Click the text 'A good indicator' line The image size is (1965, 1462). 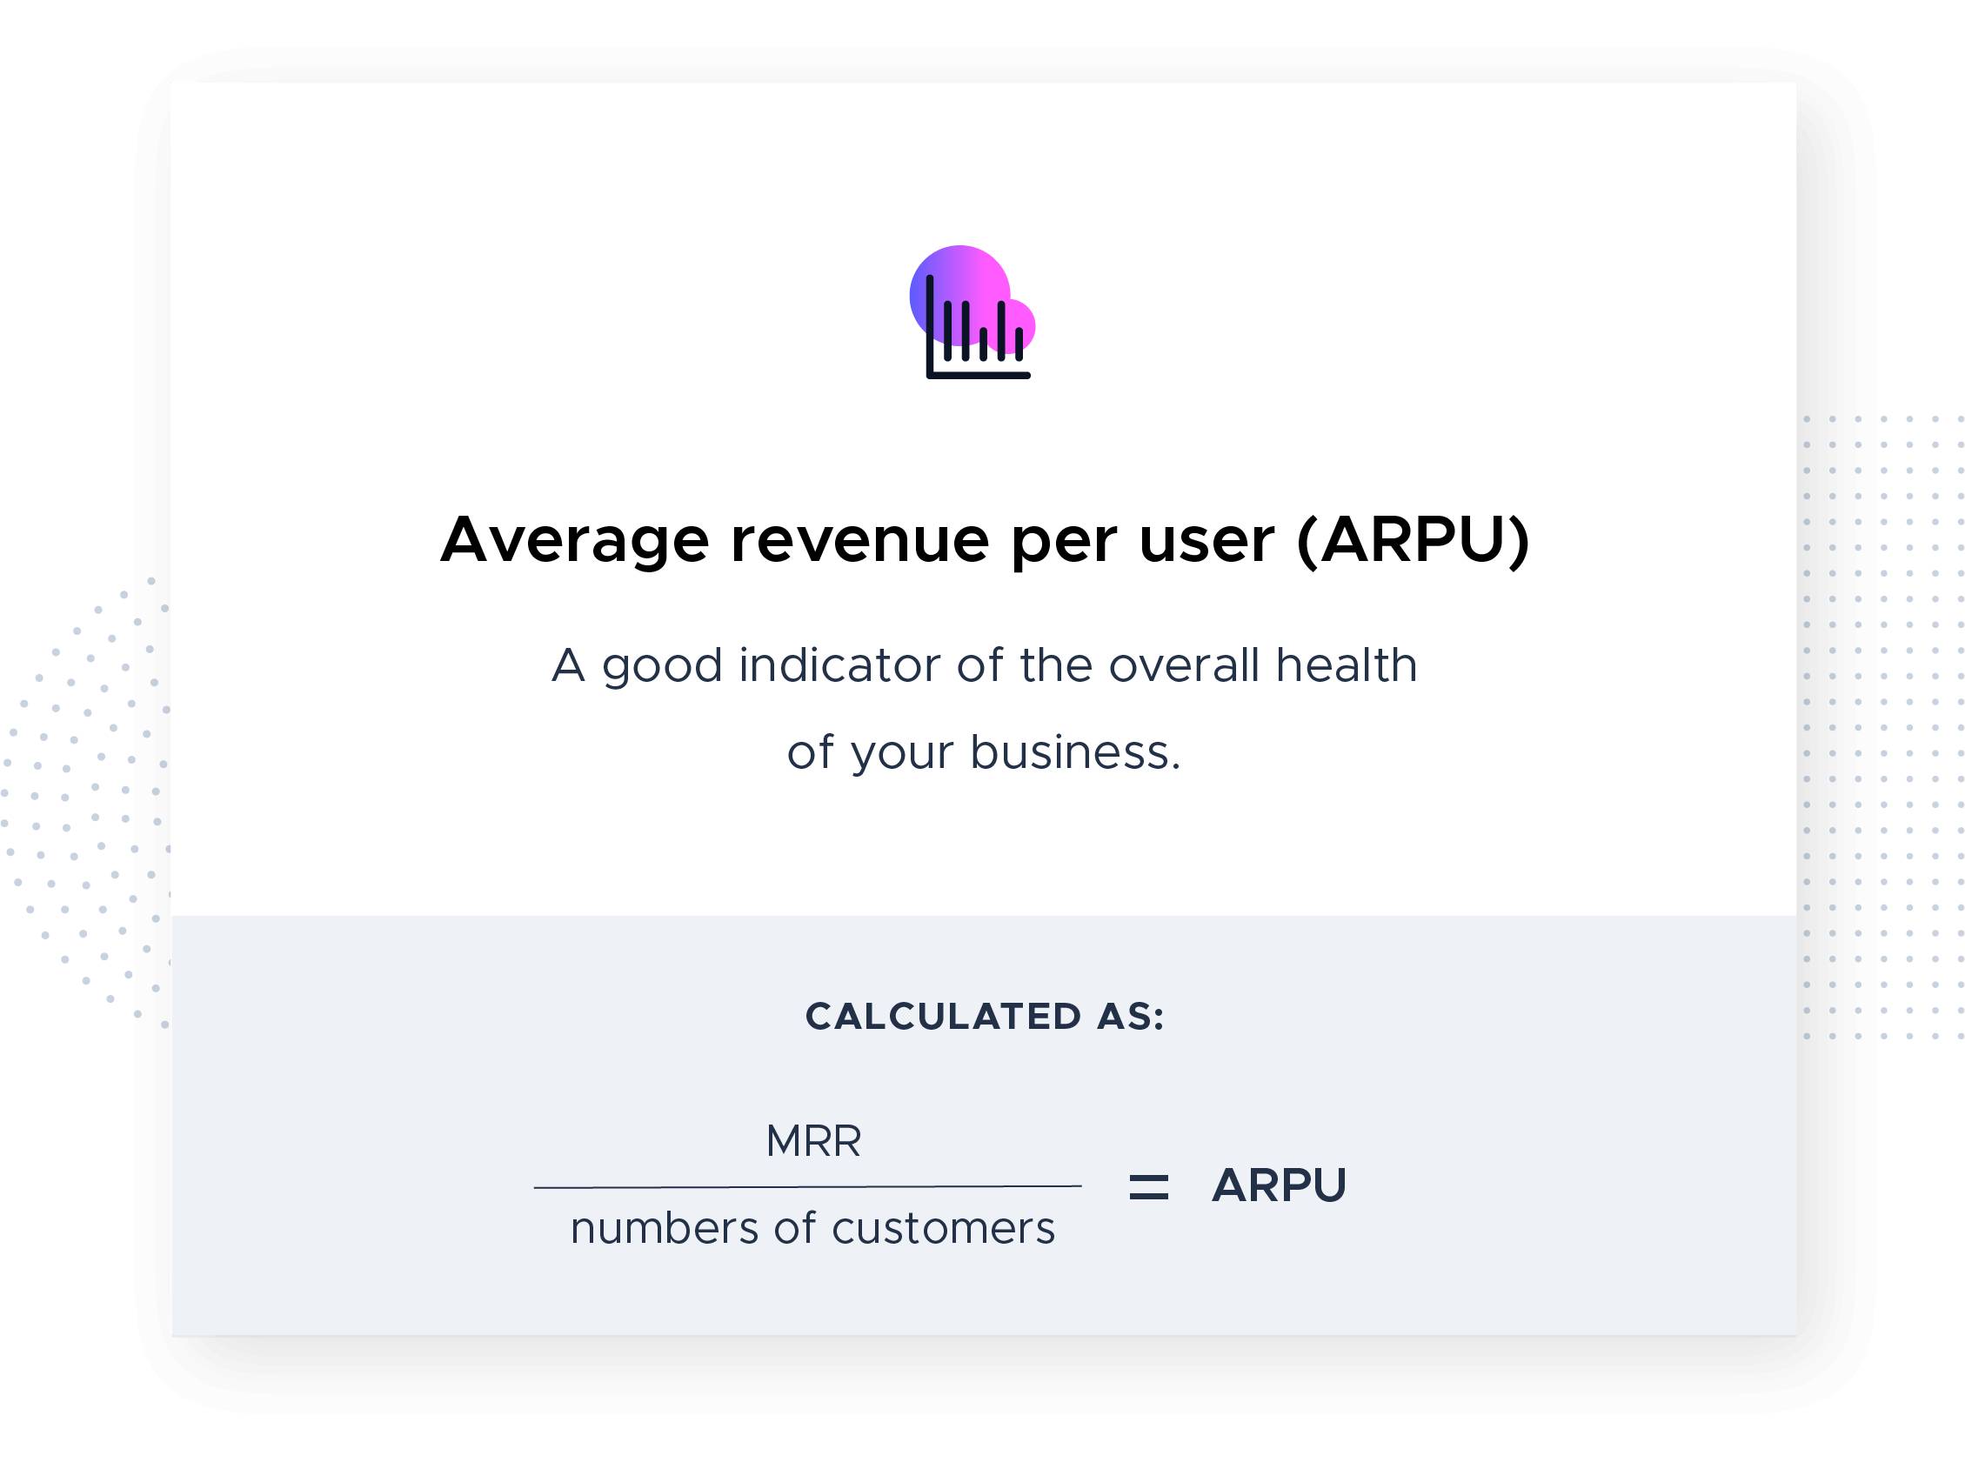985,664
